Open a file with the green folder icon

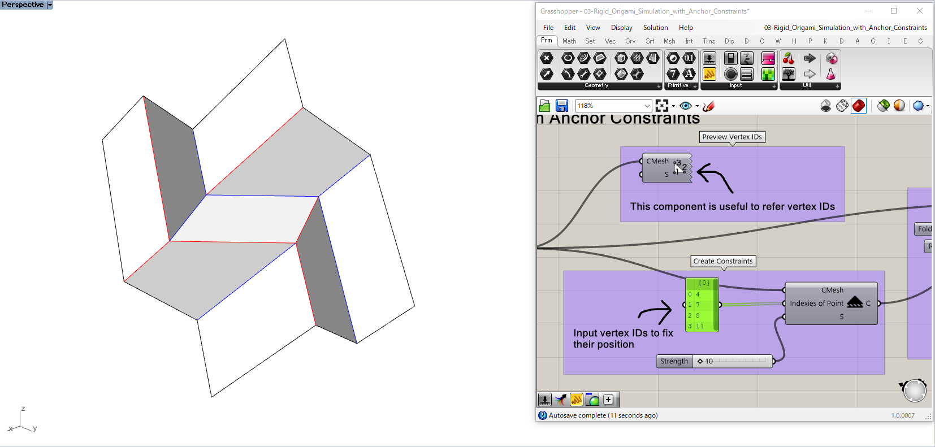[545, 106]
